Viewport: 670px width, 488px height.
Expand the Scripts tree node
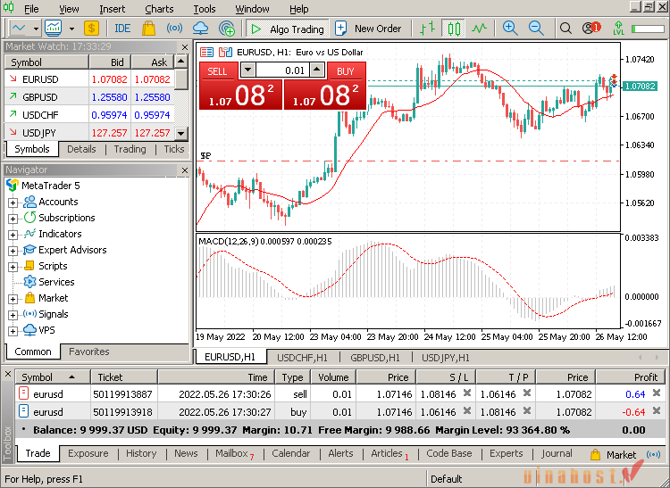tap(13, 267)
